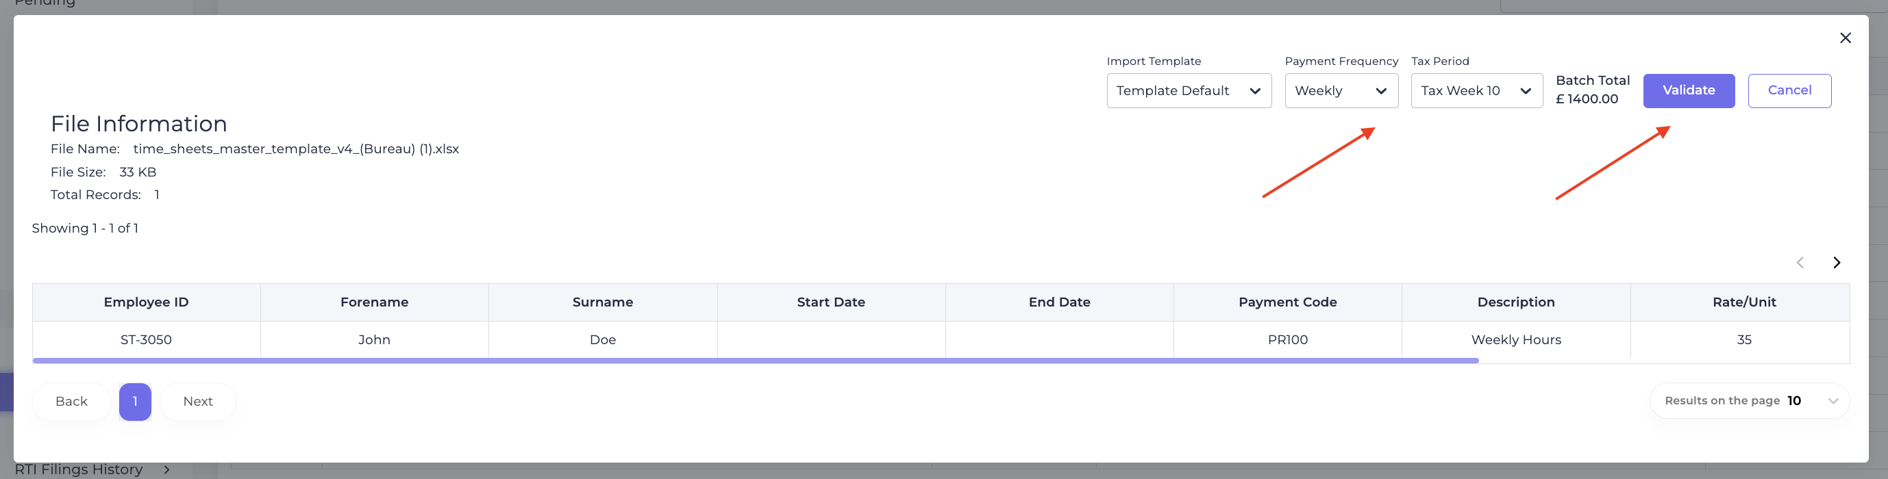Change the Results on the page count
This screenshot has width=1888, height=479.
click(x=1749, y=400)
